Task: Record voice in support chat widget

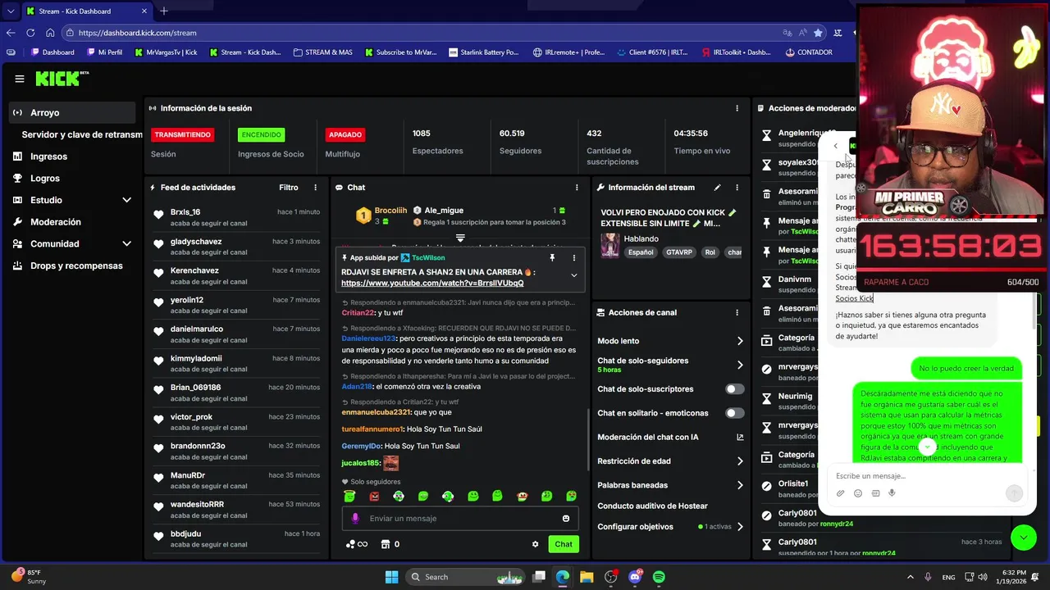Action: point(892,493)
